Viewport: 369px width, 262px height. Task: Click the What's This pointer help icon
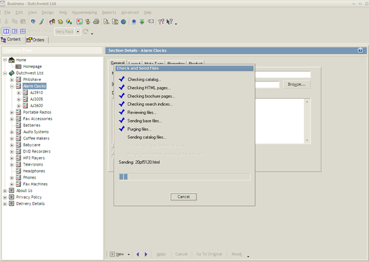tap(169, 22)
